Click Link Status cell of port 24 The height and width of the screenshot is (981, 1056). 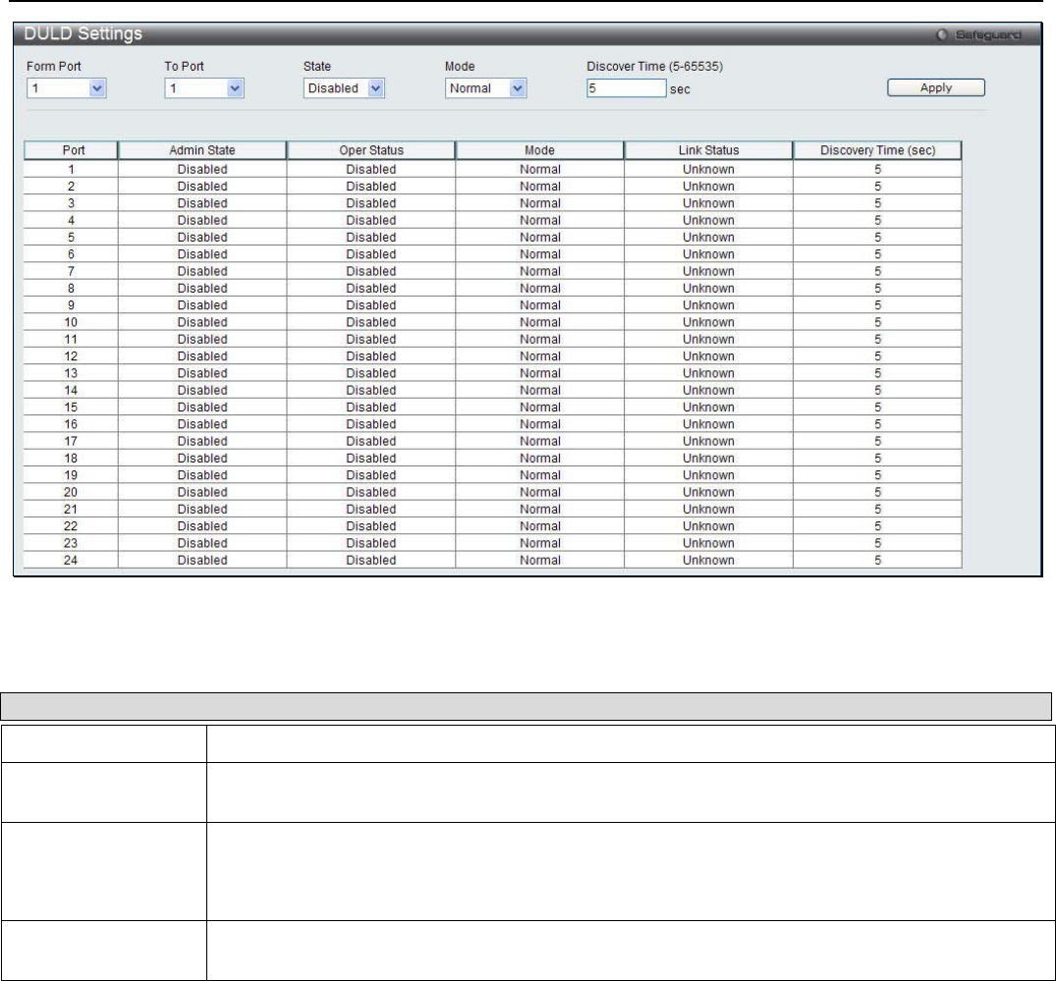pyautogui.click(x=708, y=560)
